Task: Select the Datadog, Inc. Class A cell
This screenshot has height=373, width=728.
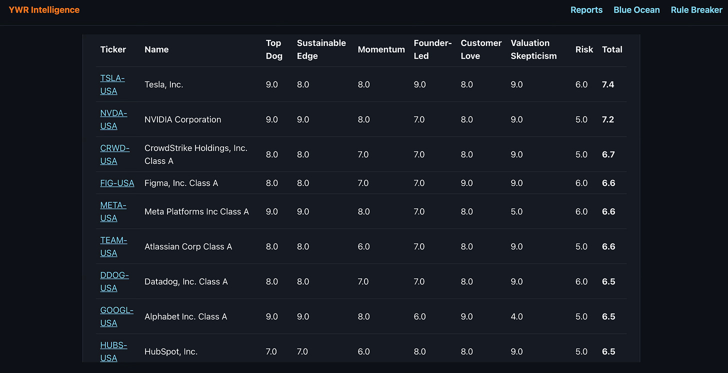Action: [x=186, y=281]
